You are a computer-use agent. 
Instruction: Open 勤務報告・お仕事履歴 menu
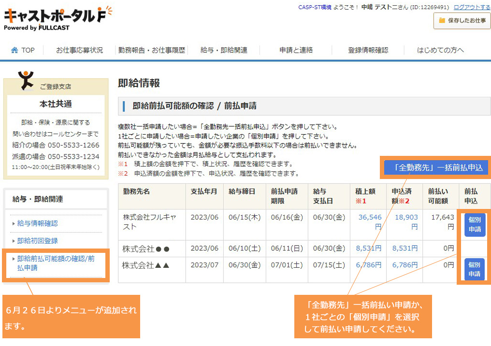coord(152,50)
